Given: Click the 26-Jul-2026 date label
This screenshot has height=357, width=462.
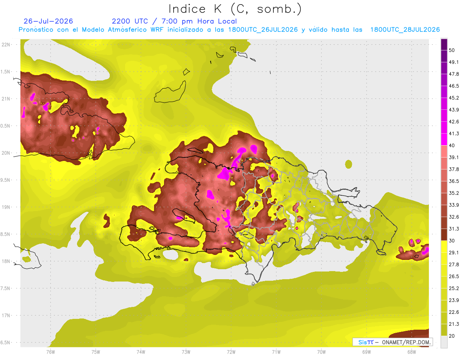Looking at the screenshot, I should (x=48, y=21).
